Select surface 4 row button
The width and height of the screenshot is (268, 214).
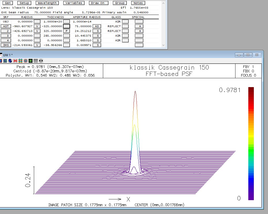point(6,40)
